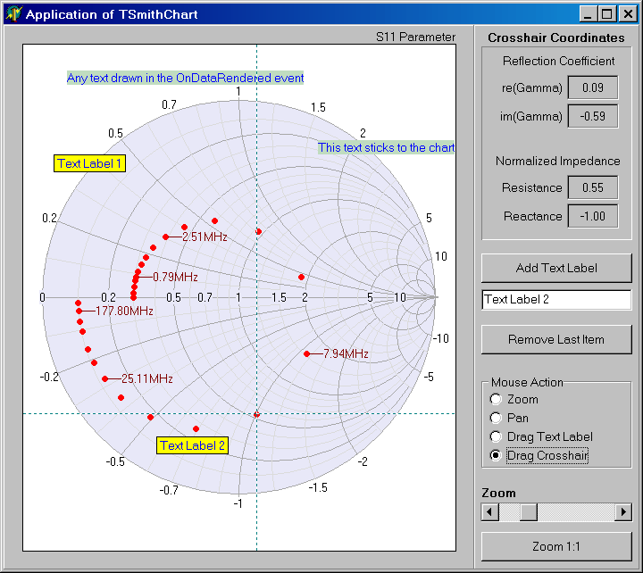Image resolution: width=643 pixels, height=573 pixels.
Task: Click the yellow Text Label 2 box on chart
Action: [192, 445]
